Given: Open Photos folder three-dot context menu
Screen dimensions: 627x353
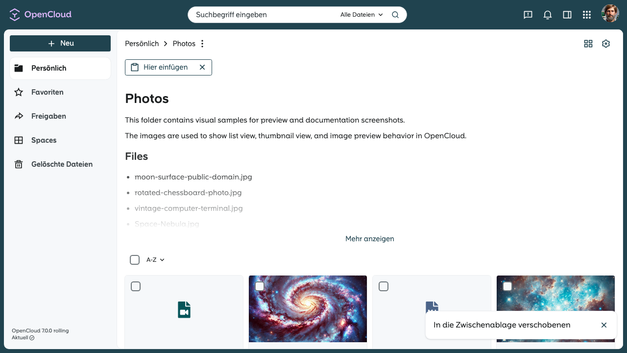Looking at the screenshot, I should [x=202, y=44].
